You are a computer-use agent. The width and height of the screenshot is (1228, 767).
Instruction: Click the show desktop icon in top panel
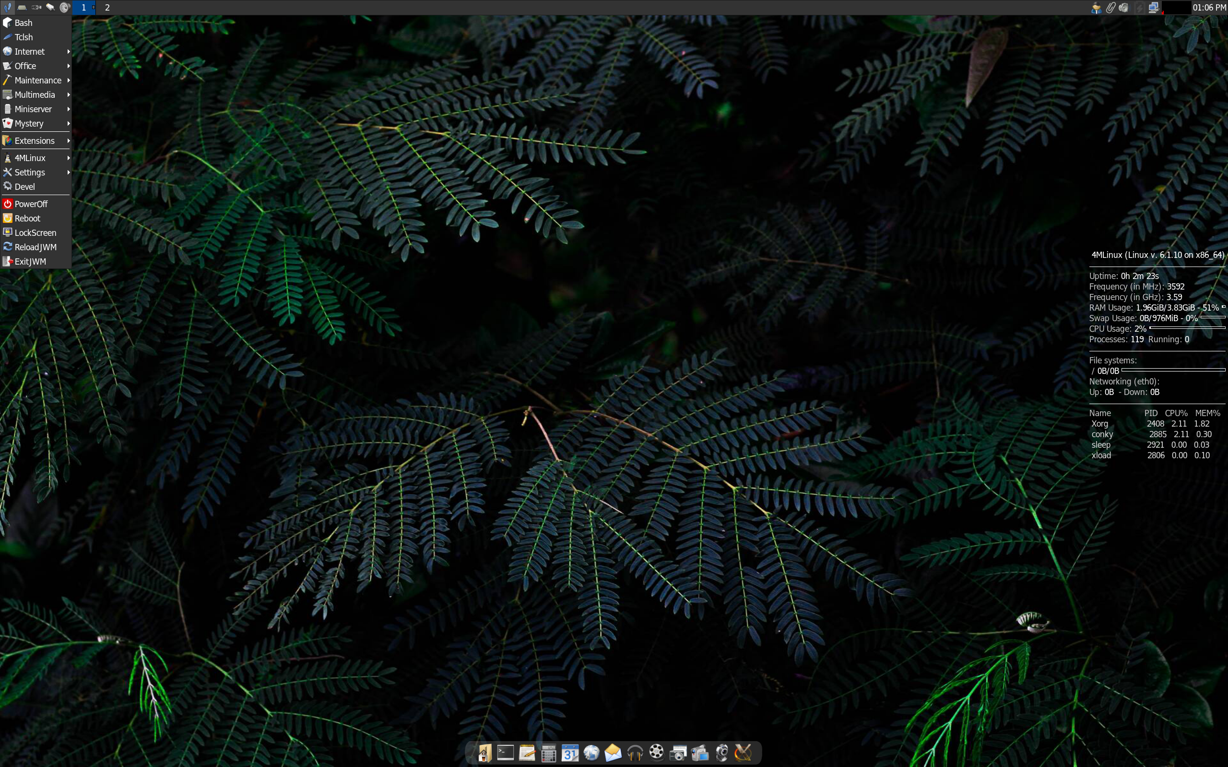[22, 7]
